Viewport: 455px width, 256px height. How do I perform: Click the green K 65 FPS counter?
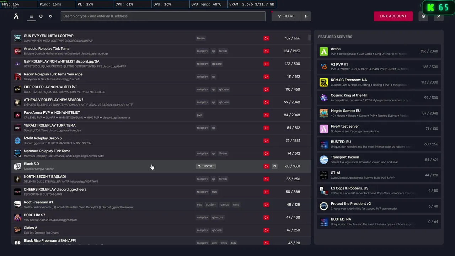(439, 7)
